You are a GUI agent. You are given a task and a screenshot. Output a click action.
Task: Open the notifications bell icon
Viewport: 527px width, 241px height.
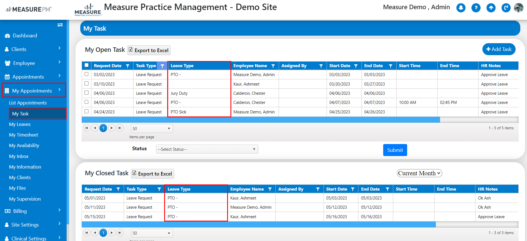[461, 8]
